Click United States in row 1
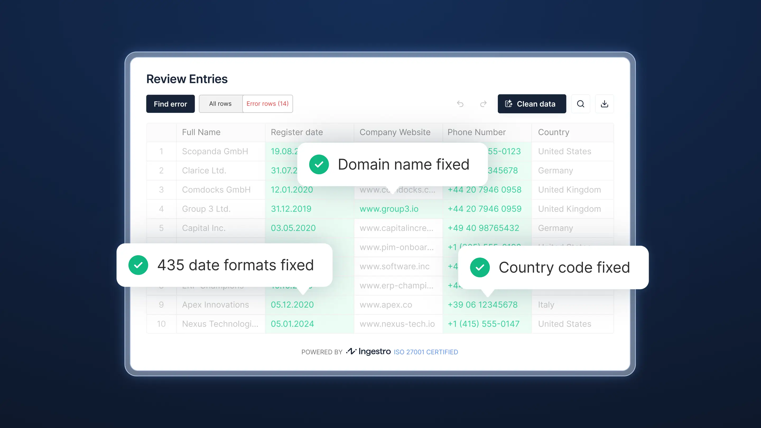This screenshot has height=428, width=761. point(573,152)
